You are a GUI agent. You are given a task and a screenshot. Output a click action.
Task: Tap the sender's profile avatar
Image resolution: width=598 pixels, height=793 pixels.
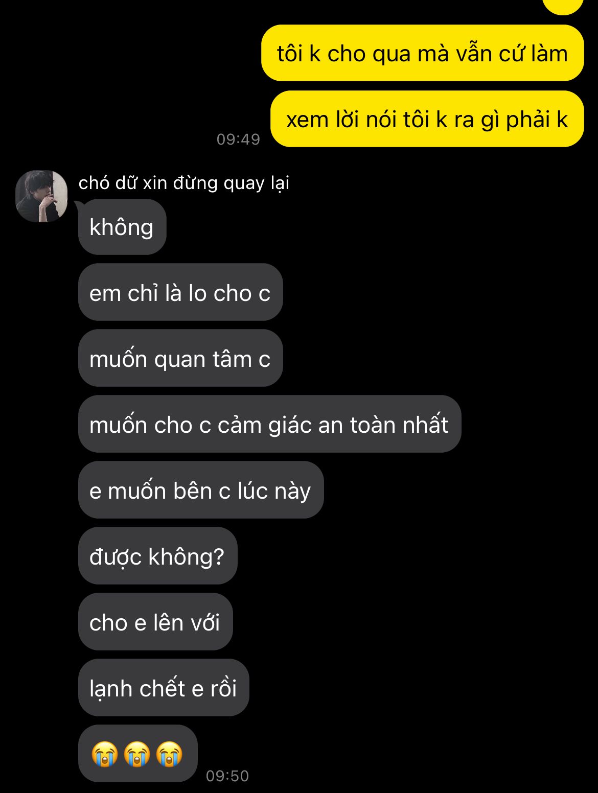point(41,196)
